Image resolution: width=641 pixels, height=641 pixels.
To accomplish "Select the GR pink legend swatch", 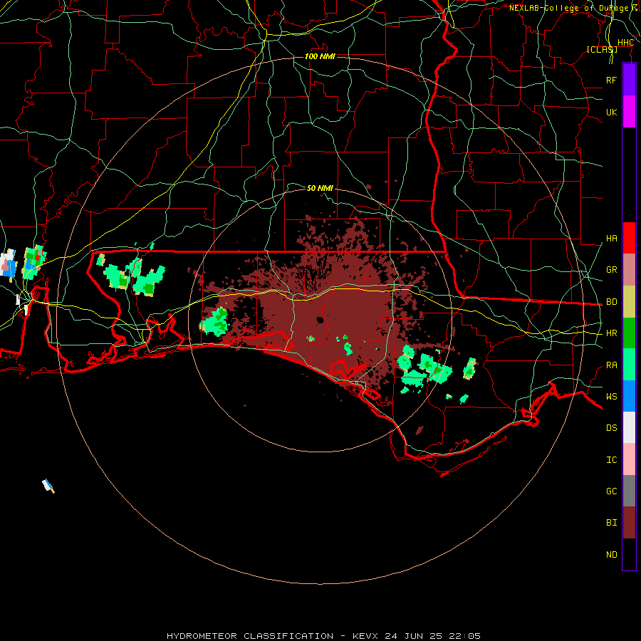I will point(629,269).
